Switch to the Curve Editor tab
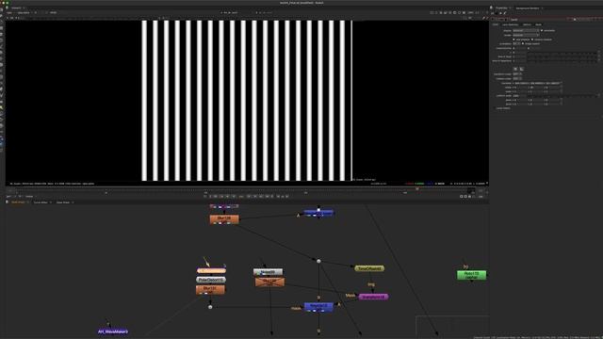Image resolution: width=603 pixels, height=339 pixels. click(x=41, y=202)
